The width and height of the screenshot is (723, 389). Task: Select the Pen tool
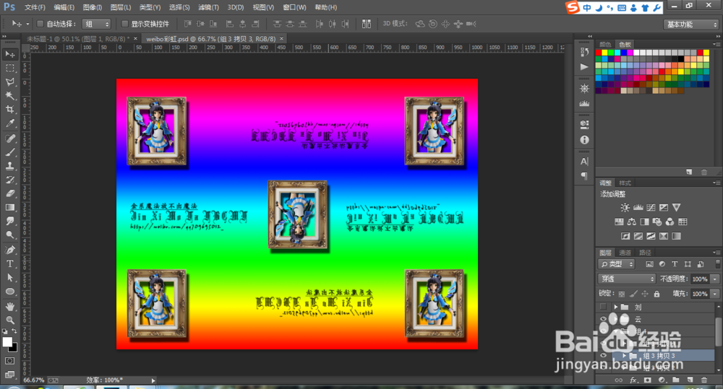click(9, 250)
